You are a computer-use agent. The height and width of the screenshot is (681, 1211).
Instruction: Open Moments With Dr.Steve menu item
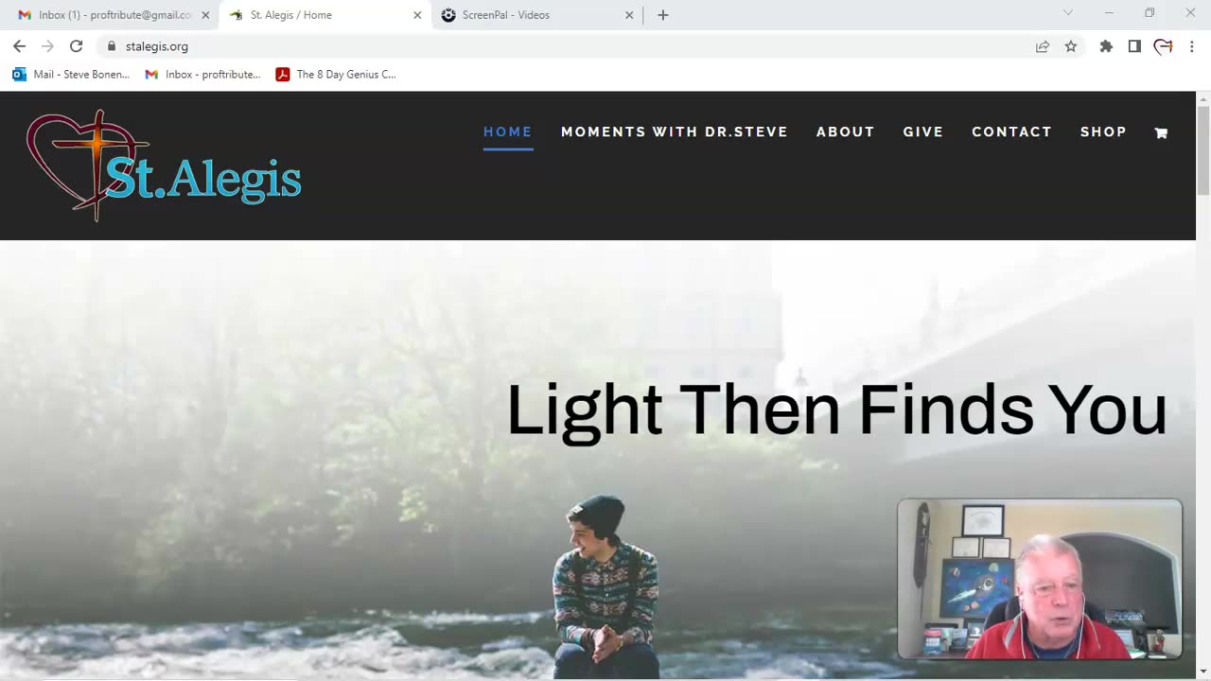pyautogui.click(x=675, y=131)
